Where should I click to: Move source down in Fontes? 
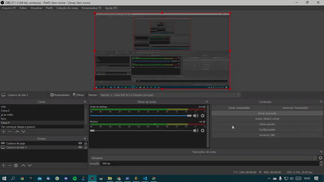coord(30,165)
